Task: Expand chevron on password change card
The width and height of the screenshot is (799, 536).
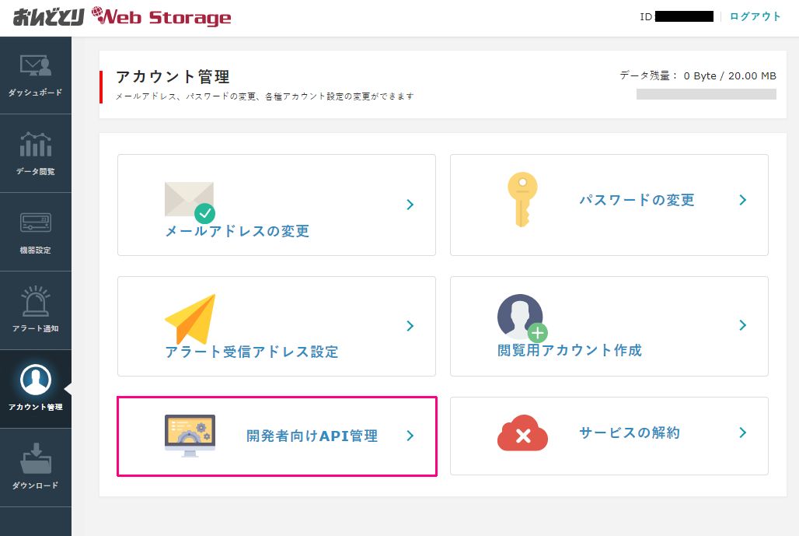Action: coord(742,200)
